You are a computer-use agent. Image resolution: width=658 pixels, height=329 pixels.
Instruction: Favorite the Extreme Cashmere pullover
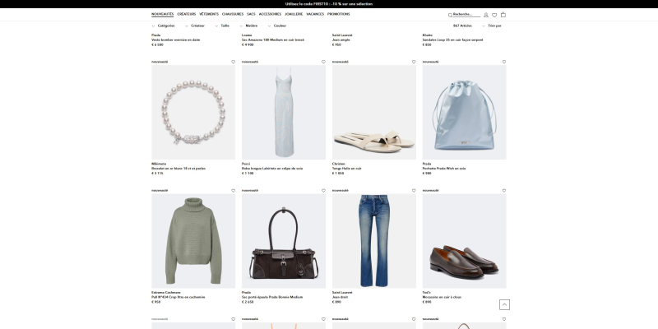pos(234,191)
